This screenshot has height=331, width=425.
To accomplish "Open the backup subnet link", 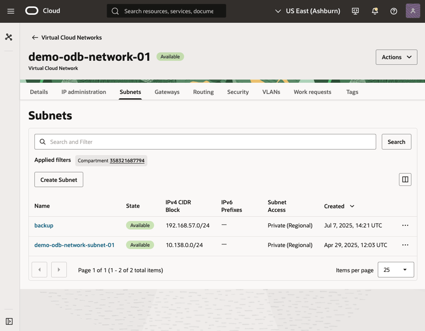I will (44, 225).
